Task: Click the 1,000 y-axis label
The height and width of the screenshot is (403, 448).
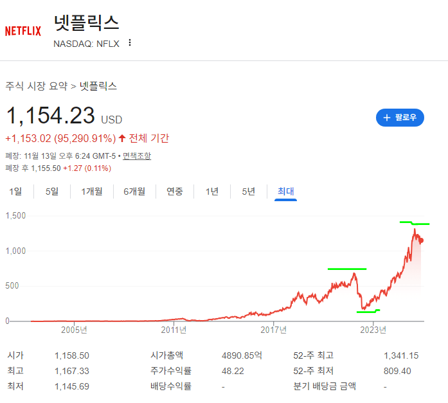Action: 15,251
